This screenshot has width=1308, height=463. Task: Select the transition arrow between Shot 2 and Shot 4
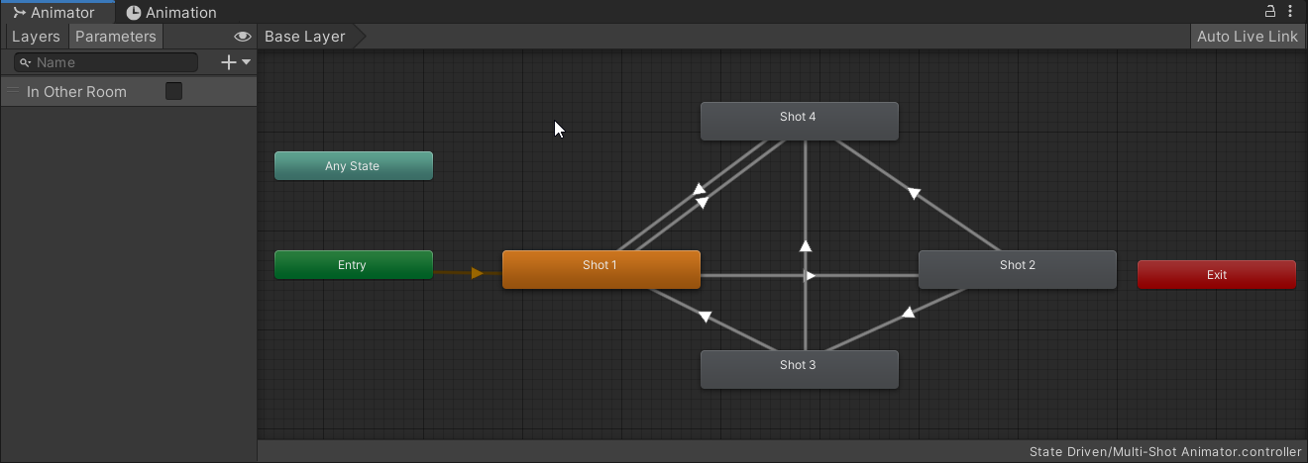914,193
